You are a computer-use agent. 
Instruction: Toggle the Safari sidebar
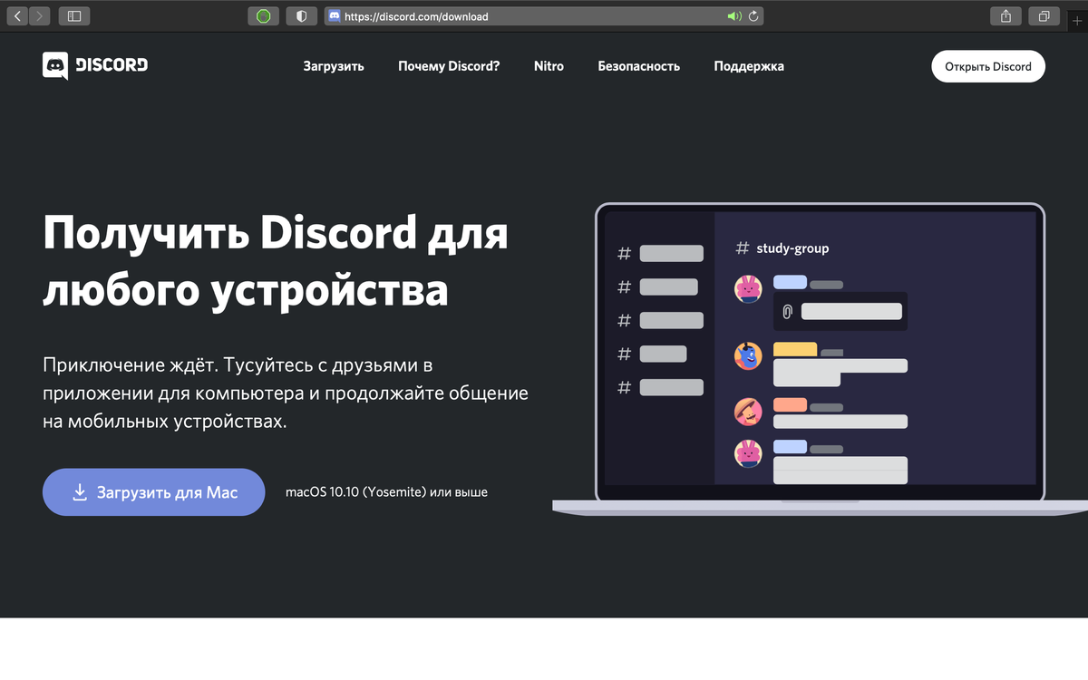[73, 15]
